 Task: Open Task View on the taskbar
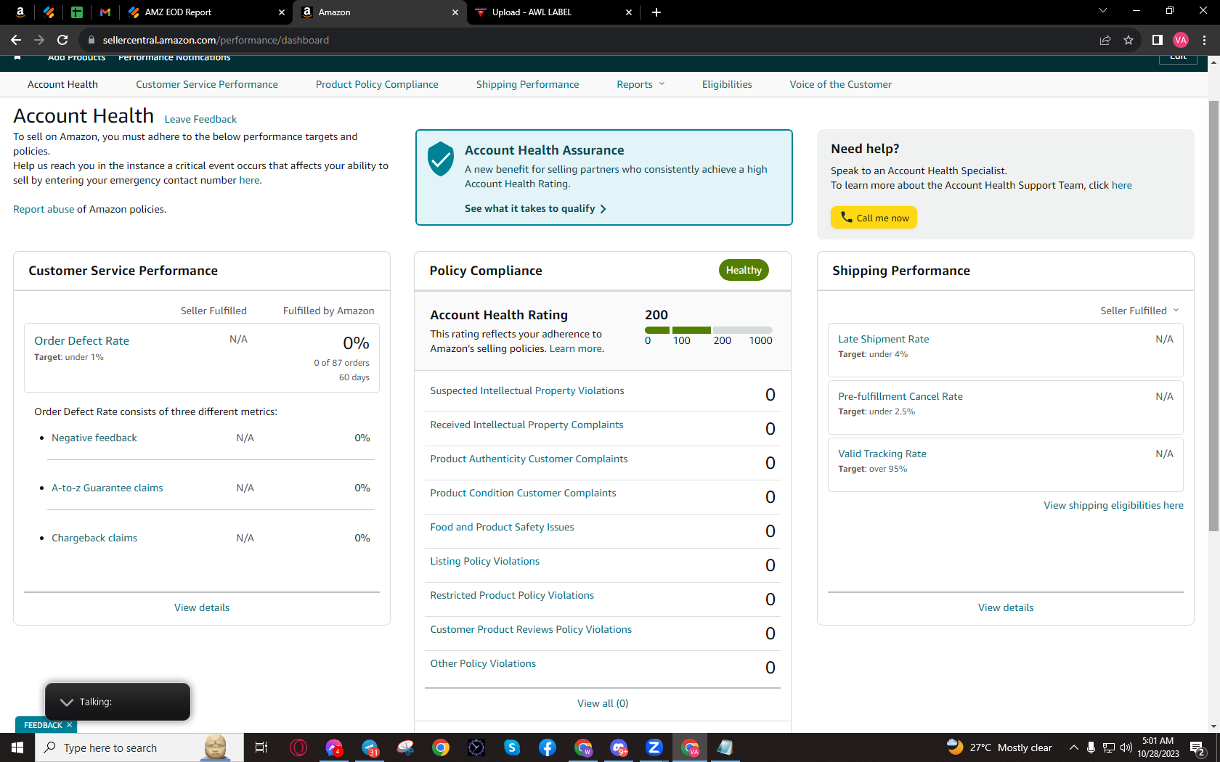pos(261,747)
